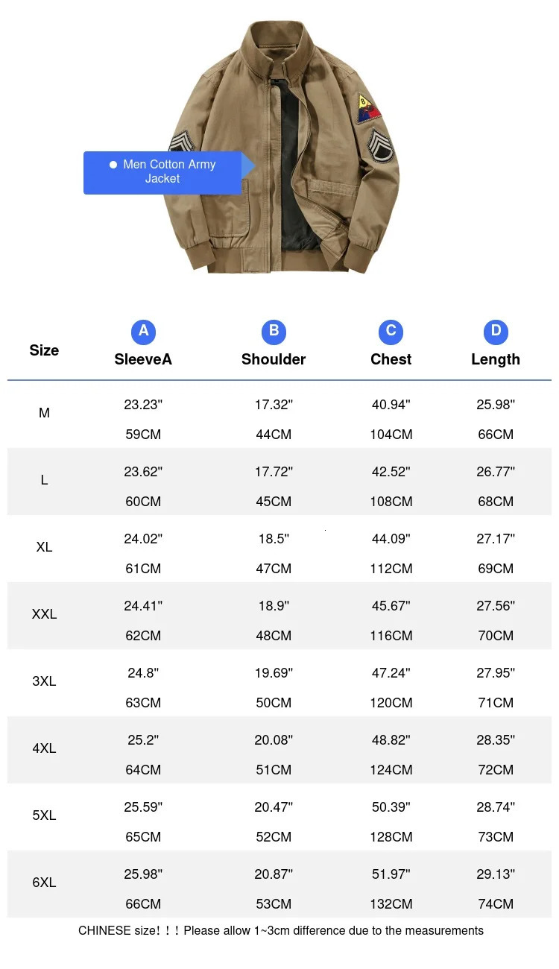
Task: Click the Shoulder column header
Action: (274, 359)
